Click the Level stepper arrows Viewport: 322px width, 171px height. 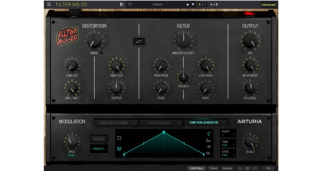[x=234, y=155]
